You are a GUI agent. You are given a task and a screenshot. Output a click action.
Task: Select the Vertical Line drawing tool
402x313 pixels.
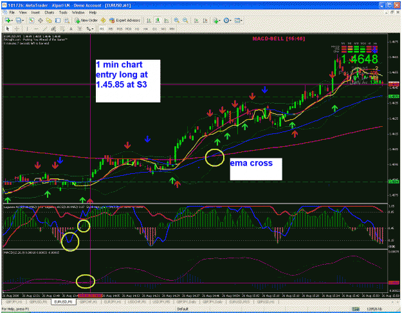27,29
